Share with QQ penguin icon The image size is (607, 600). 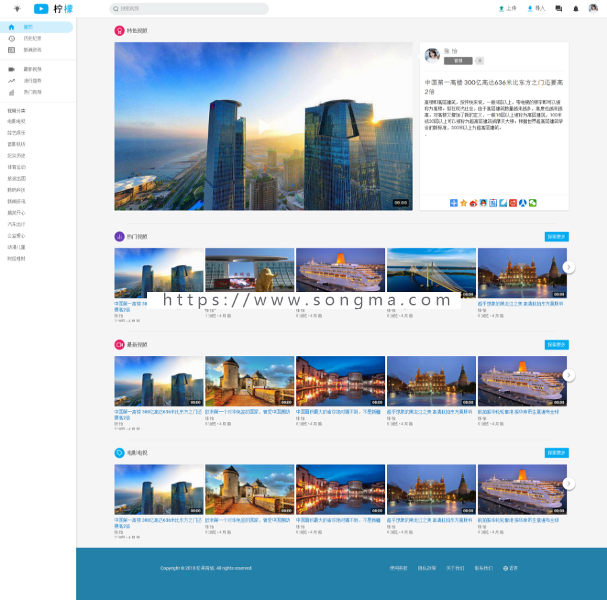point(483,203)
